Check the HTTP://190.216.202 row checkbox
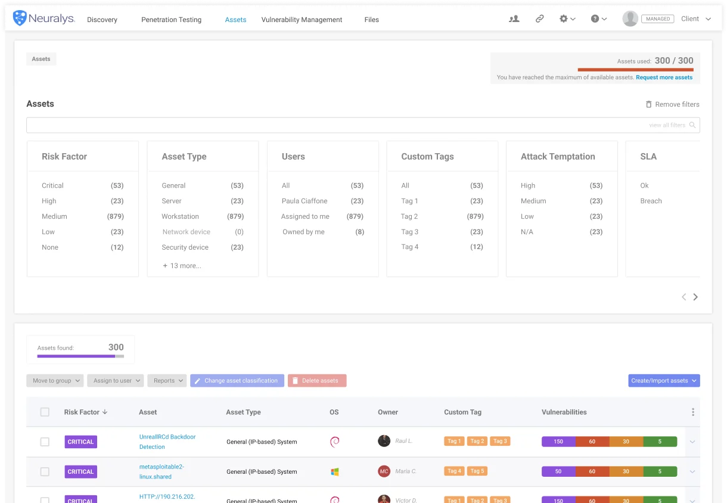 pos(45,500)
